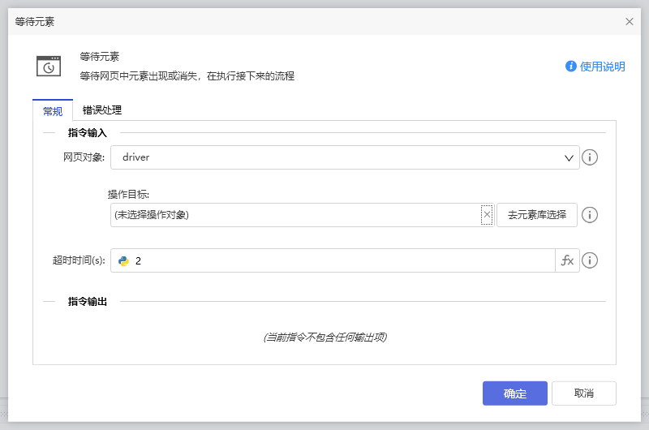Expand the 网页对象 dropdown arrow
This screenshot has height=430, width=649.
(x=569, y=158)
